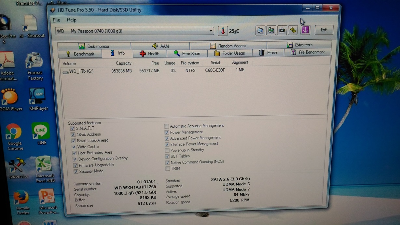Screen dimensions: 400x225
Task: Toggle the Write Cache checkbox
Action: pos(74,147)
